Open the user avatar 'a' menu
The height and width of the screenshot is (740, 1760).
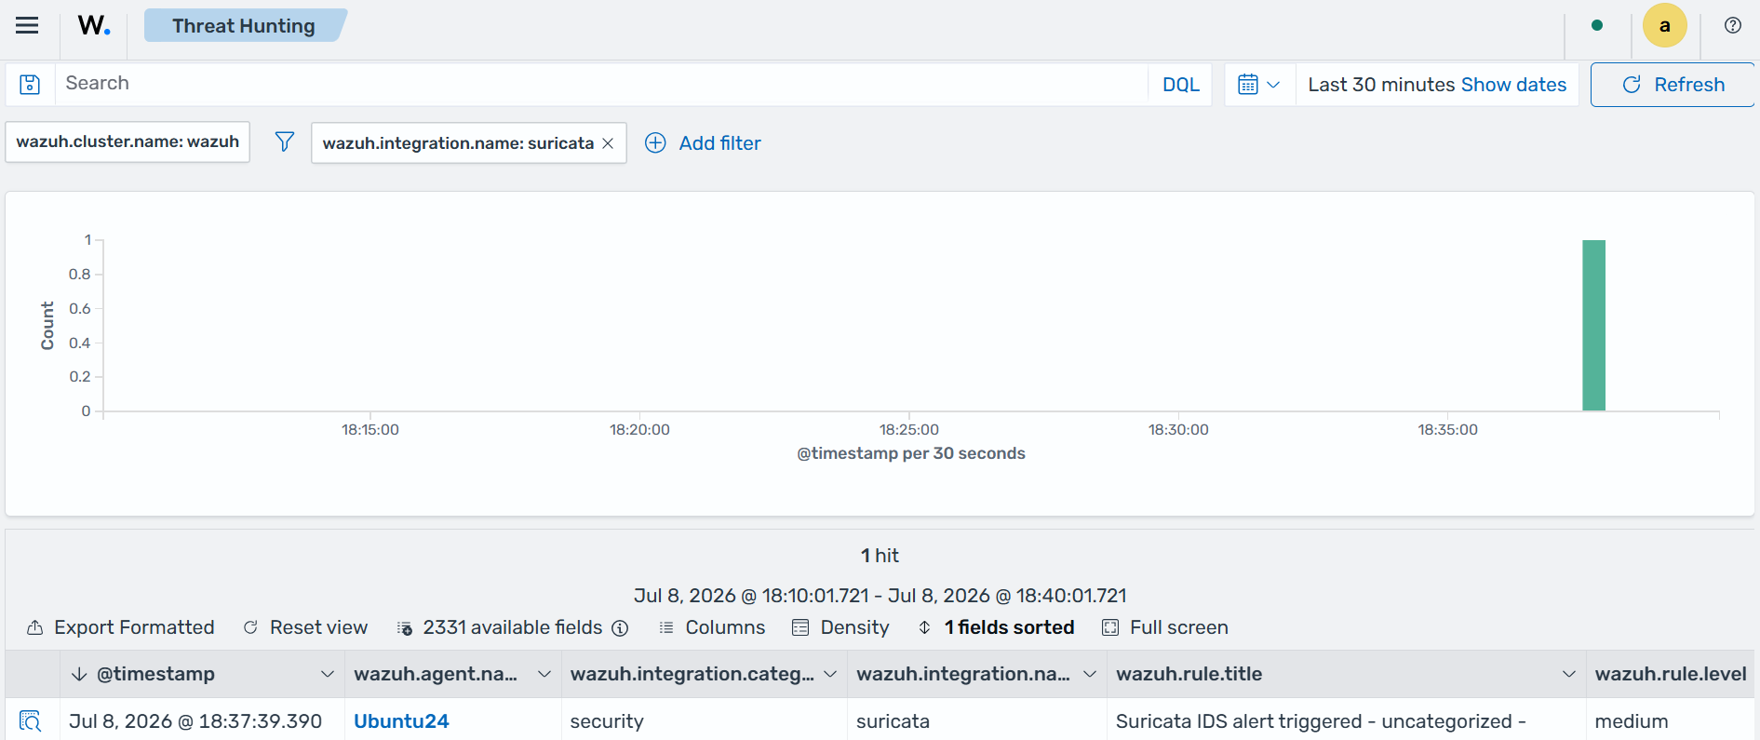tap(1665, 26)
